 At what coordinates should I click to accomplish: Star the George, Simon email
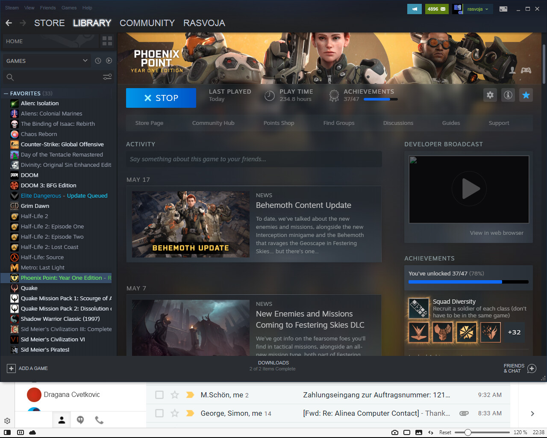(x=175, y=413)
